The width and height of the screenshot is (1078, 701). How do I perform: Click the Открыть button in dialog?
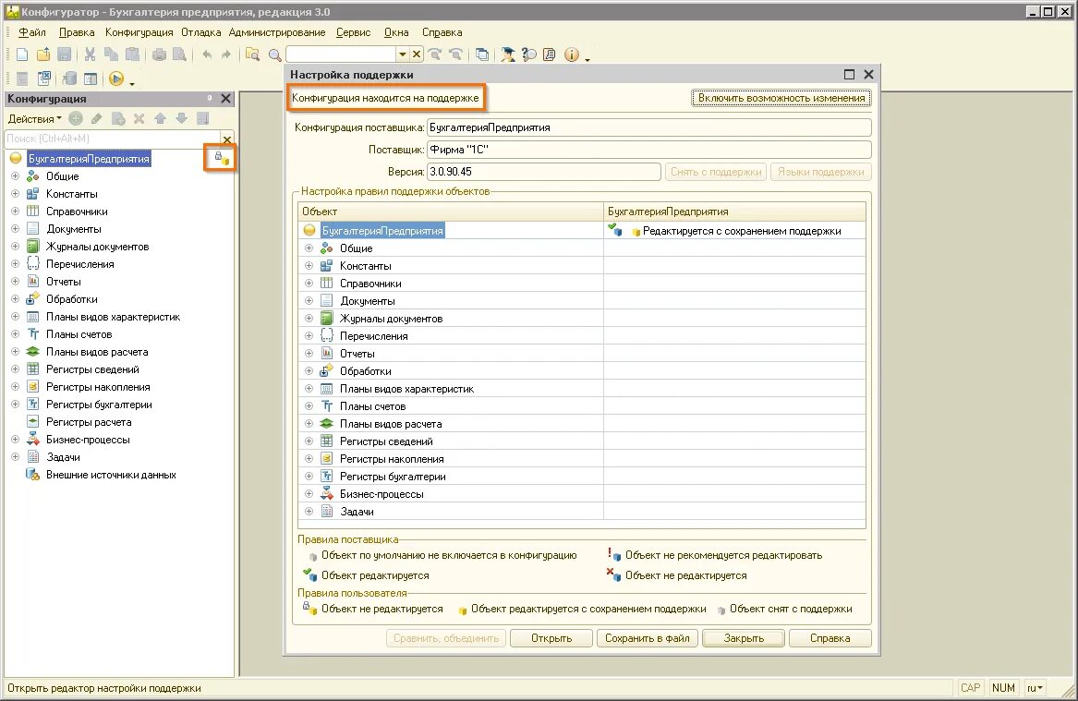551,638
